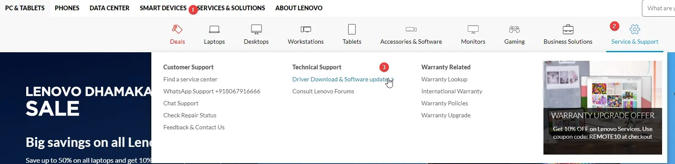Click the Warranty Upgrade Offer banner image
The width and height of the screenshot is (675, 164).
coord(602,107)
